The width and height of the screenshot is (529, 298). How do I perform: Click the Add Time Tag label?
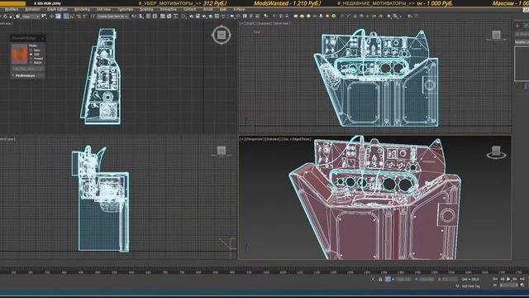pyautogui.click(x=470, y=286)
